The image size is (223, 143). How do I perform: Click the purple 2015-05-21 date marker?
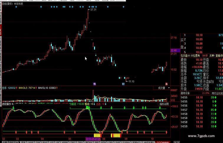(x=93, y=139)
